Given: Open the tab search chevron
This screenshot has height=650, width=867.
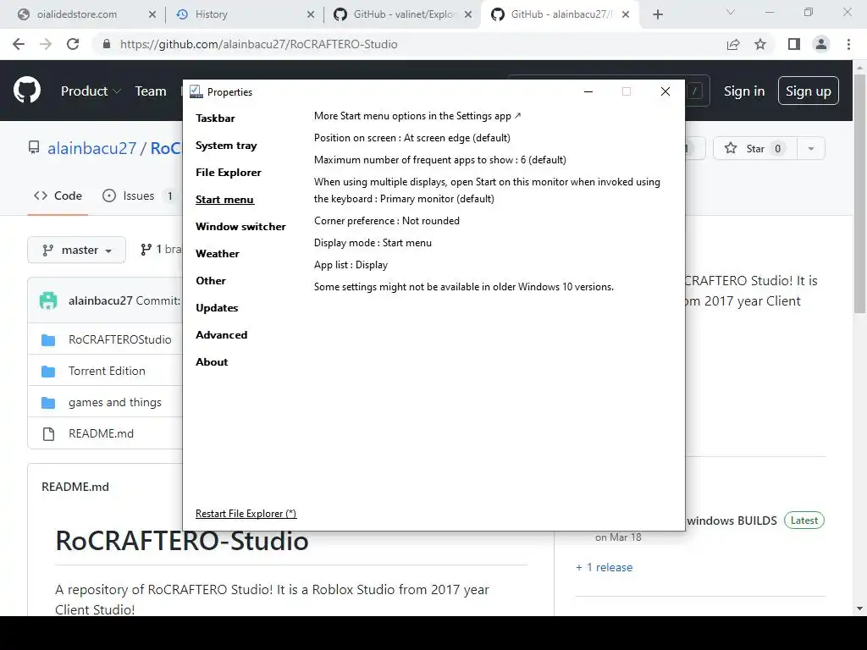Looking at the screenshot, I should (731, 12).
